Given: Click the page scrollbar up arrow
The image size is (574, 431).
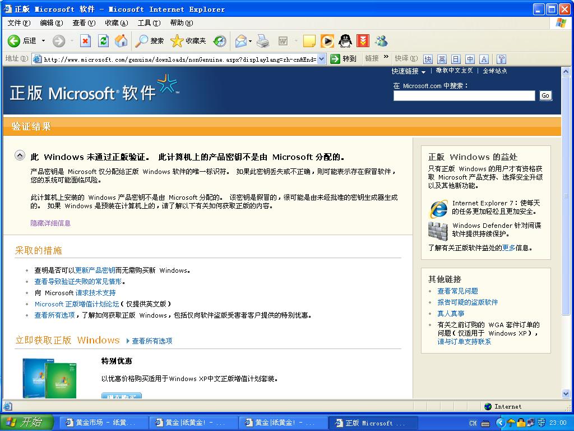Looking at the screenshot, I should coord(566,71).
